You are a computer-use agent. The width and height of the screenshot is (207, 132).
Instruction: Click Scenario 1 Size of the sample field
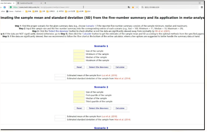79,51
